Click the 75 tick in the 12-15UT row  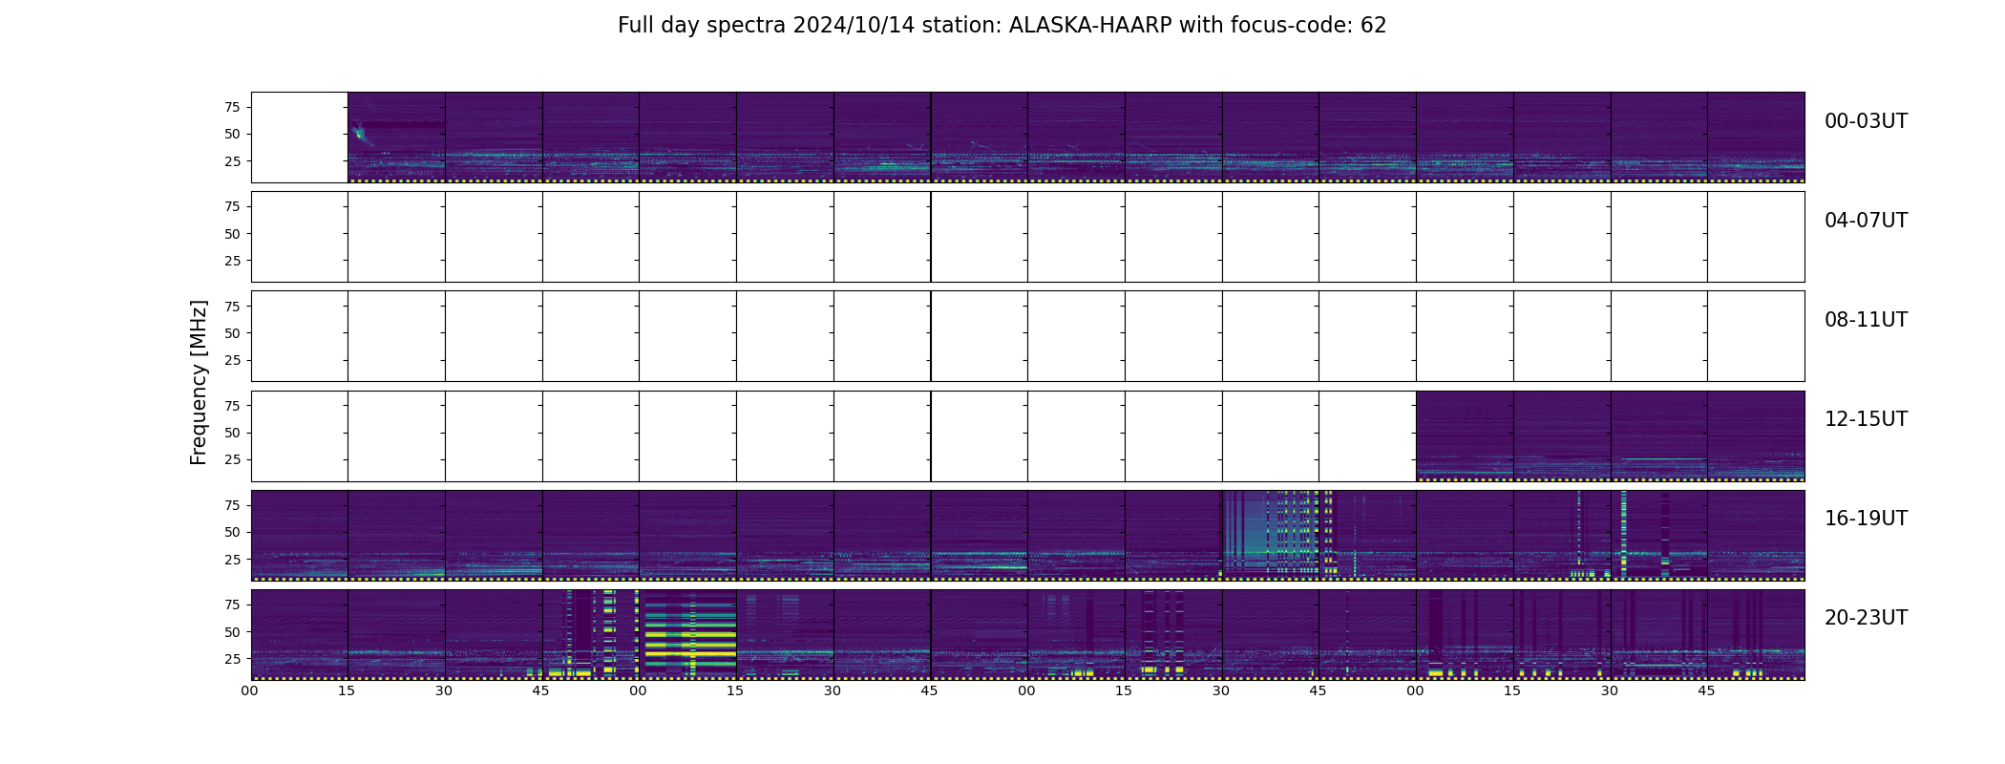(232, 406)
